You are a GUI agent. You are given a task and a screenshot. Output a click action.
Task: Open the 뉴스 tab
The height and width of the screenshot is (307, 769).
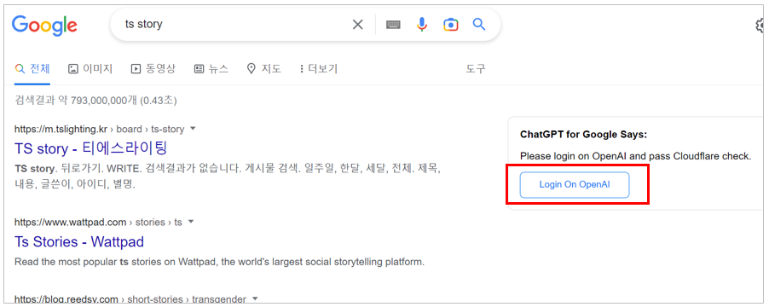click(x=211, y=69)
